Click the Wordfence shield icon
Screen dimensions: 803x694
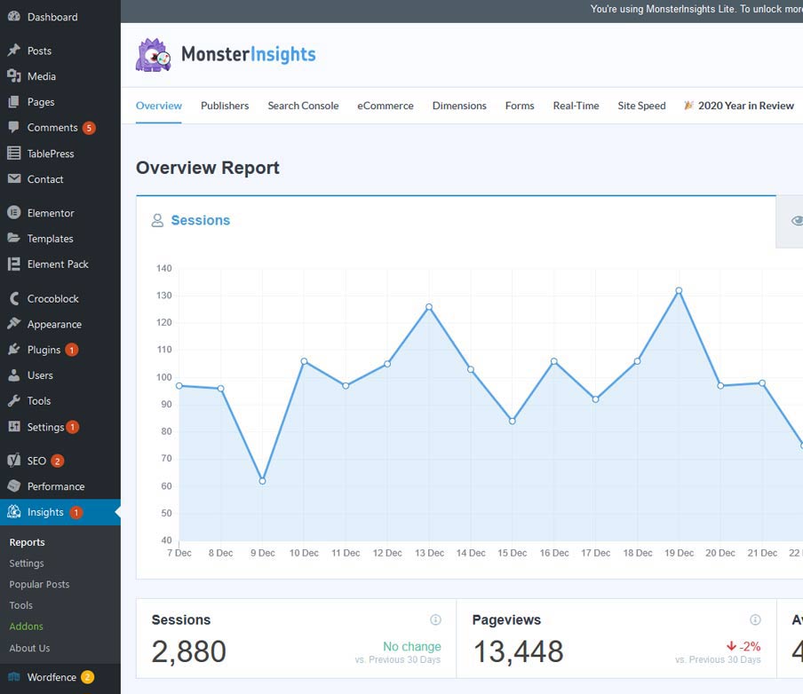(14, 677)
